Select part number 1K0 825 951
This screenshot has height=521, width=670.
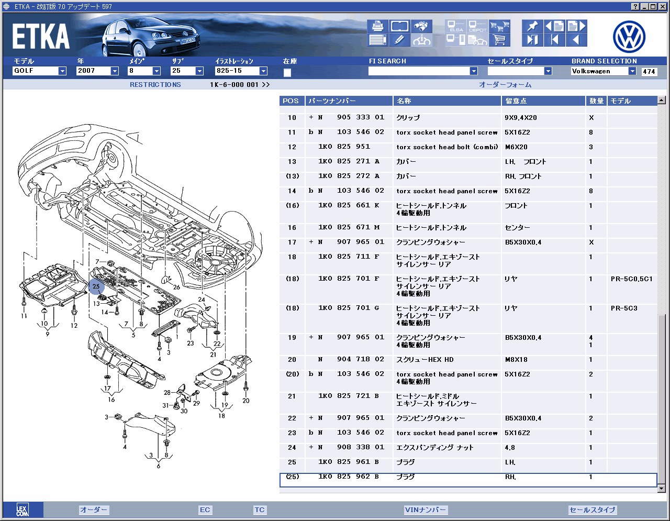(x=344, y=147)
